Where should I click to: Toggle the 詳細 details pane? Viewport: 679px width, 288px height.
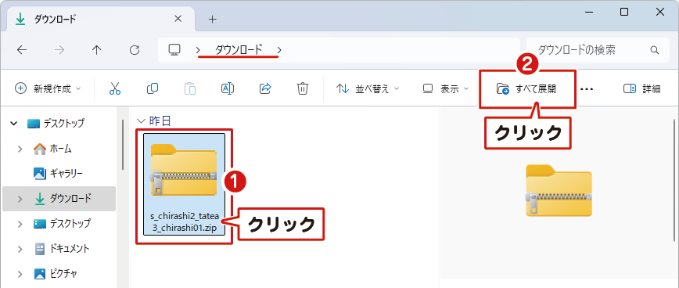(x=641, y=88)
